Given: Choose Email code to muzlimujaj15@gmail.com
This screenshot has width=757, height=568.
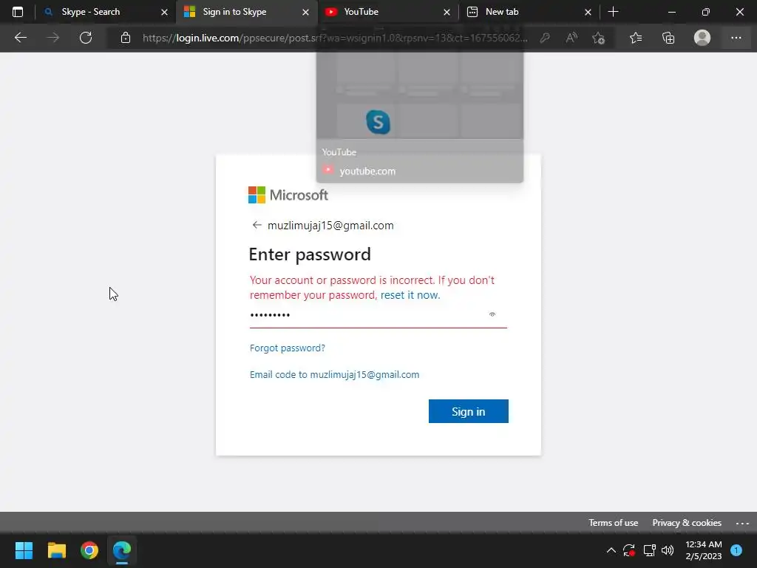Looking at the screenshot, I should point(335,374).
